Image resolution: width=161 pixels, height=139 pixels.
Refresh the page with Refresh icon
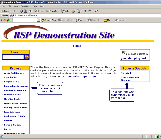(x=26, y=11)
